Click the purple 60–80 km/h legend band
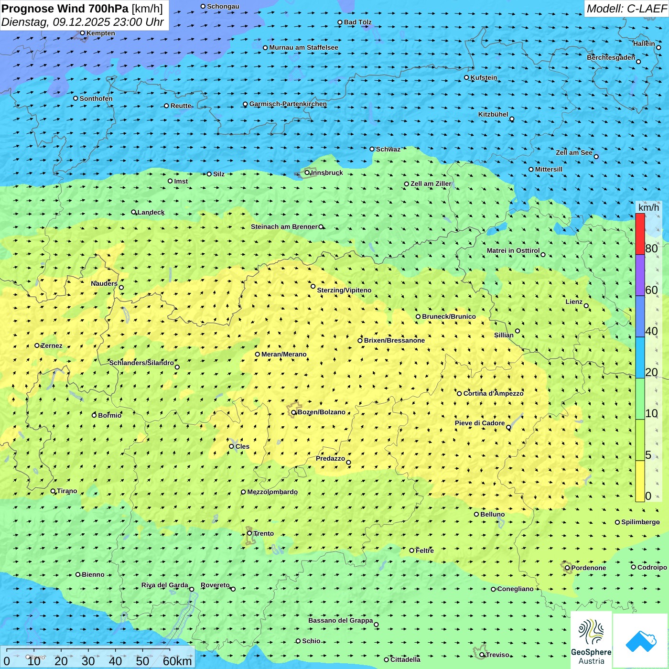669x669 pixels. 640,275
